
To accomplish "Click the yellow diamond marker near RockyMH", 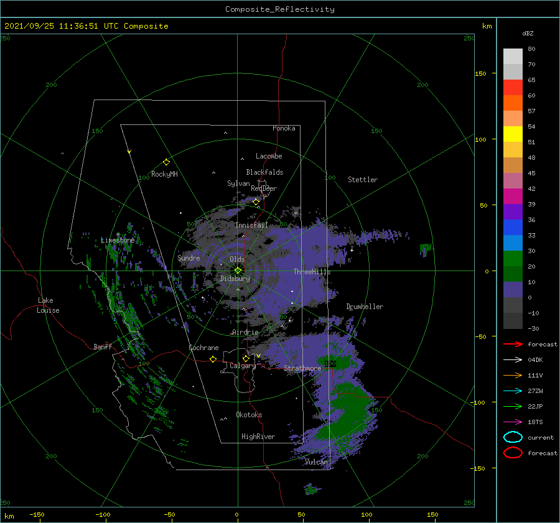I will (x=166, y=162).
